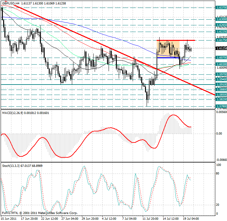Click the 27 Jun 04:00 time axis label
This screenshot has height=221, width=227.
click(70, 218)
